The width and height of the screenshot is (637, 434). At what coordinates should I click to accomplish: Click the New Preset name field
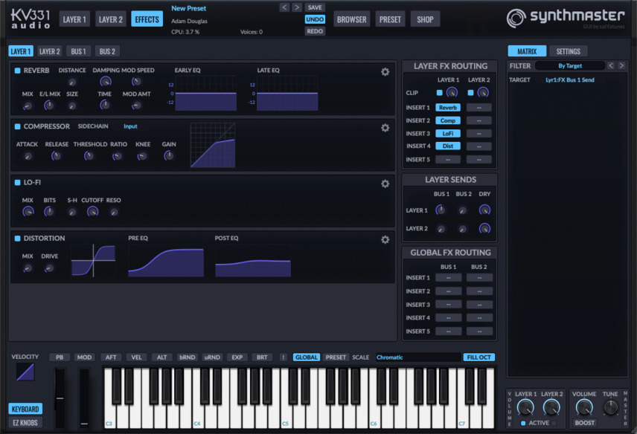tap(188, 8)
